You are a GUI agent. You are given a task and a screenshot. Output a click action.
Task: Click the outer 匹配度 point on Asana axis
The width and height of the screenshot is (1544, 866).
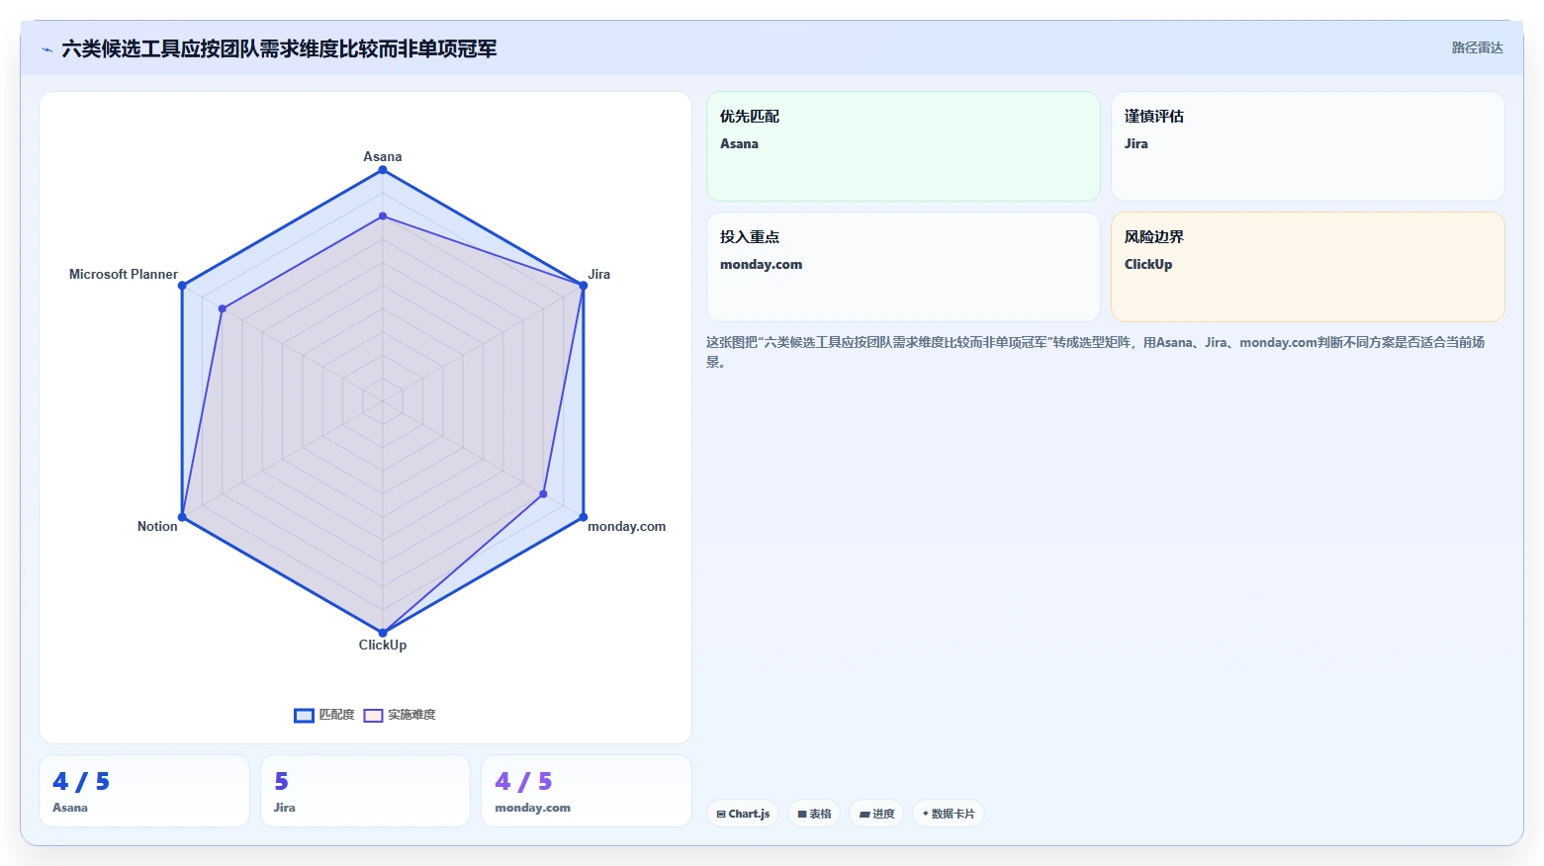tap(383, 170)
